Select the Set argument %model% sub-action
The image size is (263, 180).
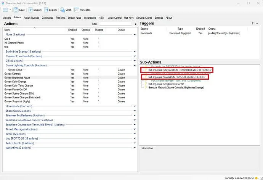(x=177, y=77)
